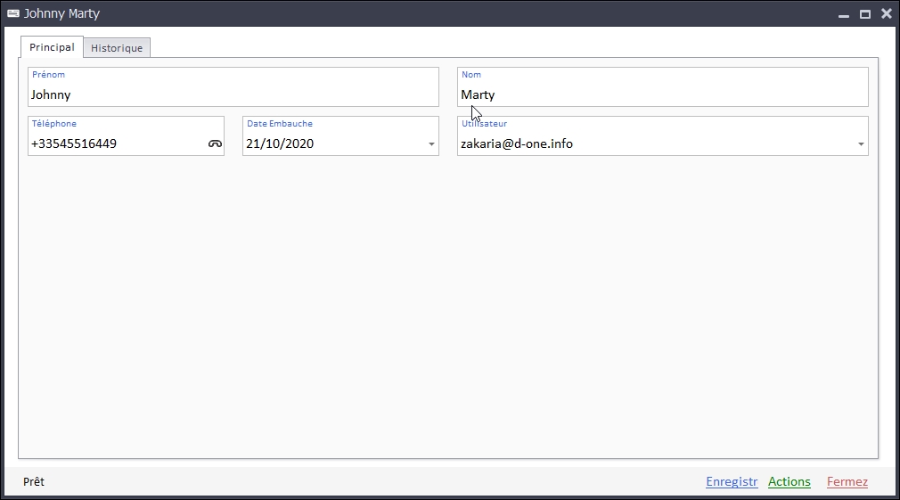Click the Johnny Marty window title text
This screenshot has height=500, width=900.
click(x=61, y=13)
